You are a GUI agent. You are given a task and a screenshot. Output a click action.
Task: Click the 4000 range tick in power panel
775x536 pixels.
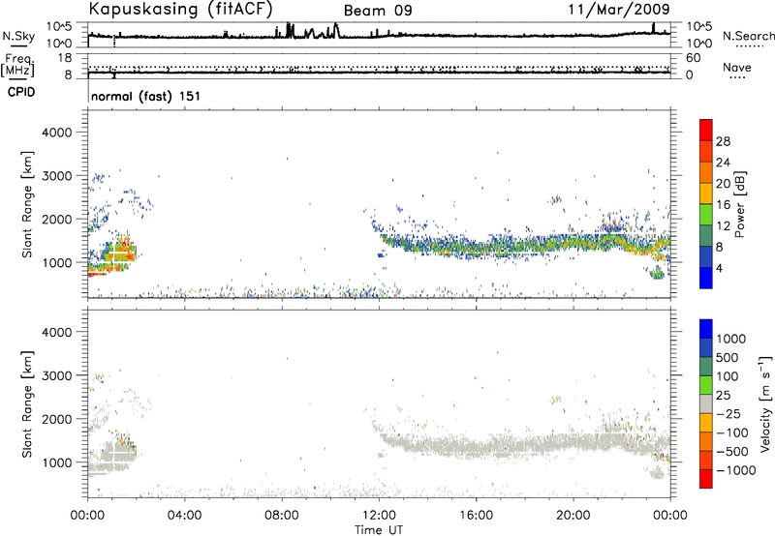tap(57, 133)
